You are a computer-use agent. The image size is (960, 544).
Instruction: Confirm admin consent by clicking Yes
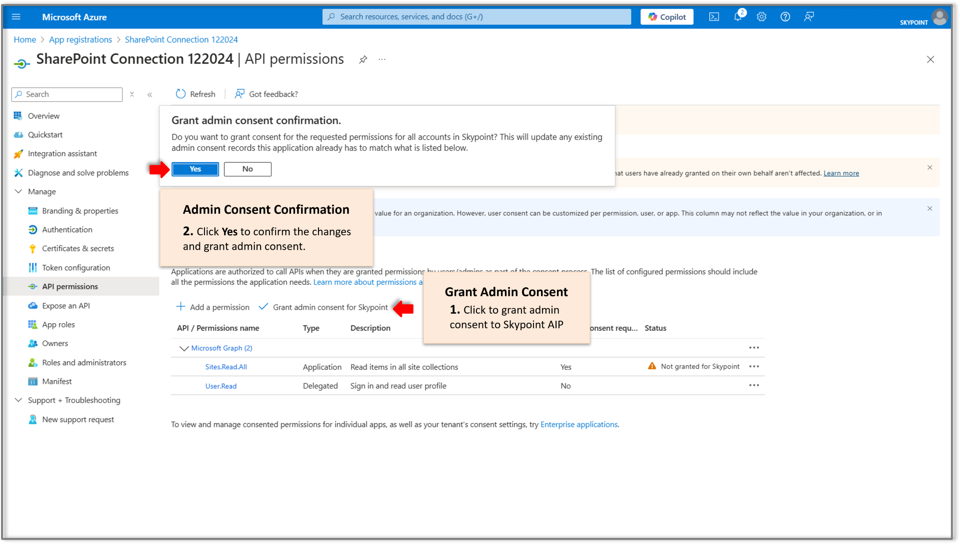tap(195, 169)
